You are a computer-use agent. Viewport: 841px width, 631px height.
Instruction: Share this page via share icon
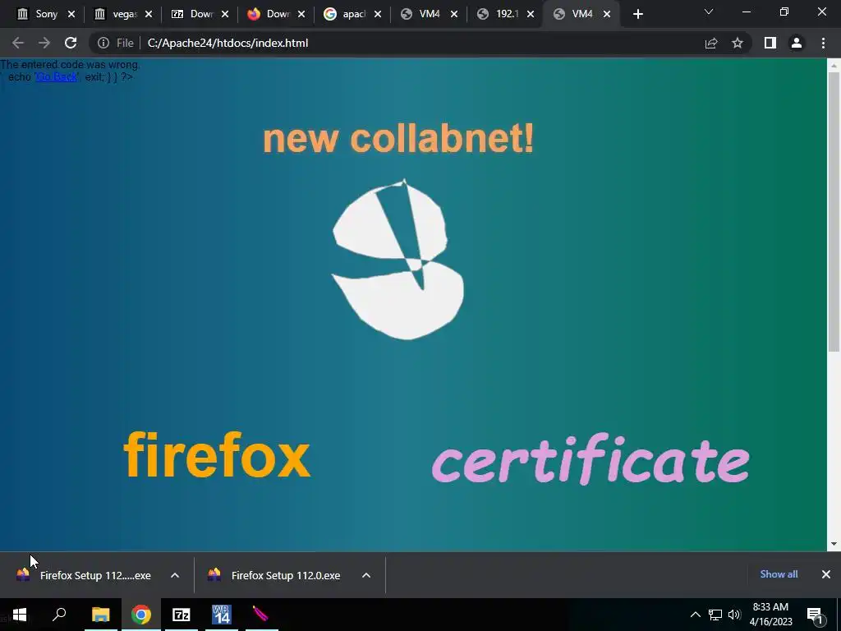(711, 43)
